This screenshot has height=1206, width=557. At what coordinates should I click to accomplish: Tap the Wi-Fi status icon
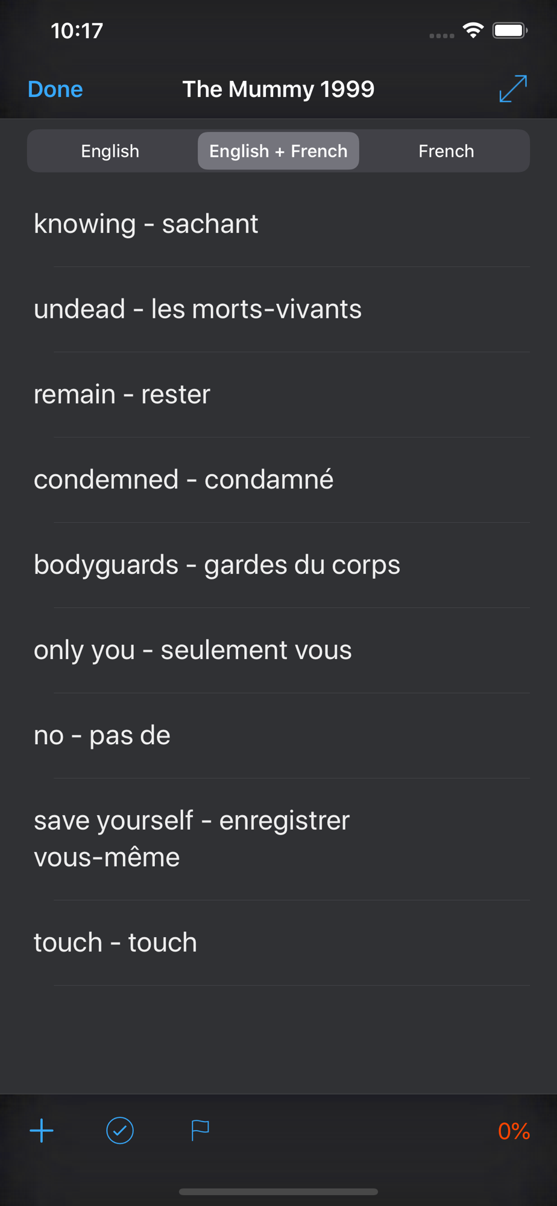pyautogui.click(x=474, y=30)
